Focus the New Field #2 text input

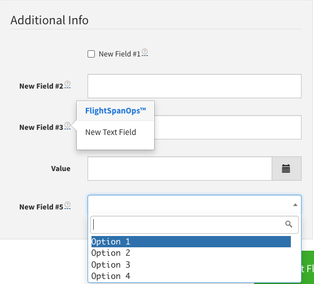tap(194, 86)
